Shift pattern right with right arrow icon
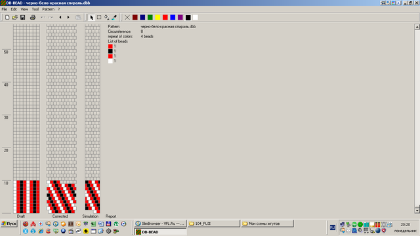Screen dimensions: 420x236 point(68,18)
